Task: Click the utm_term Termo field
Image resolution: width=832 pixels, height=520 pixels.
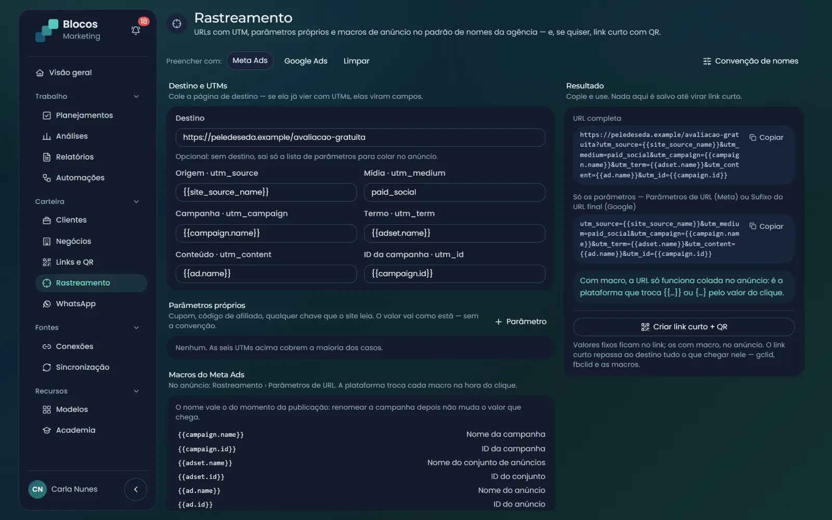Action: click(x=454, y=233)
